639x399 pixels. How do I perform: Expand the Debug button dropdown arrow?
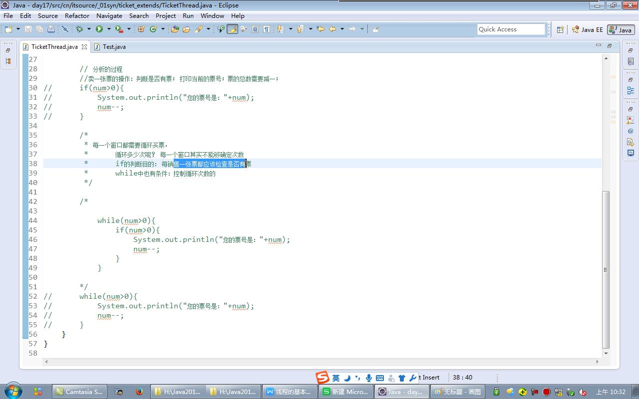coord(89,29)
